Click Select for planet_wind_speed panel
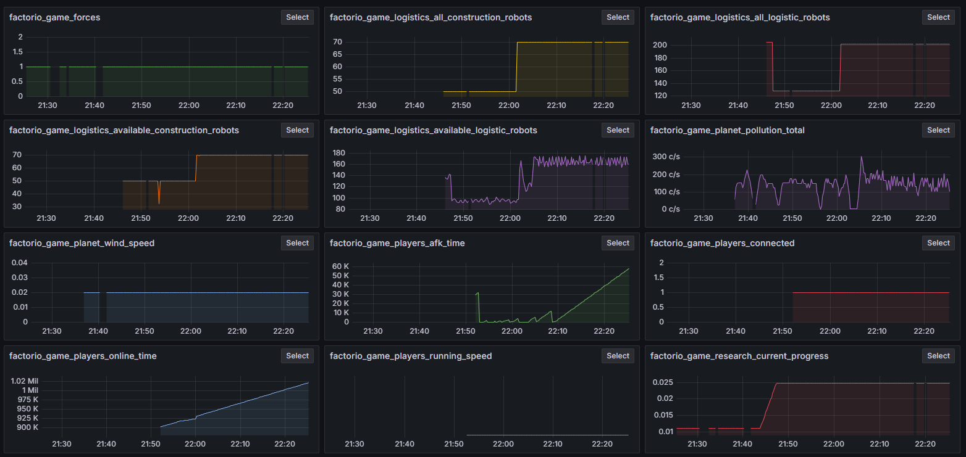 coord(297,243)
